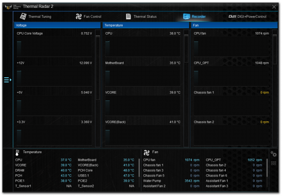Click the fan icon in the bottom Fan panel
Screen dimensions: 282x196
146,153
